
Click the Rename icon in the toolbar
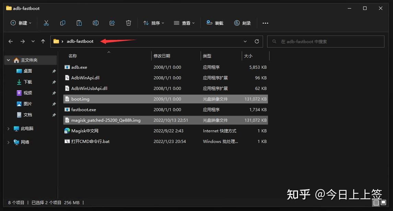[x=95, y=23]
